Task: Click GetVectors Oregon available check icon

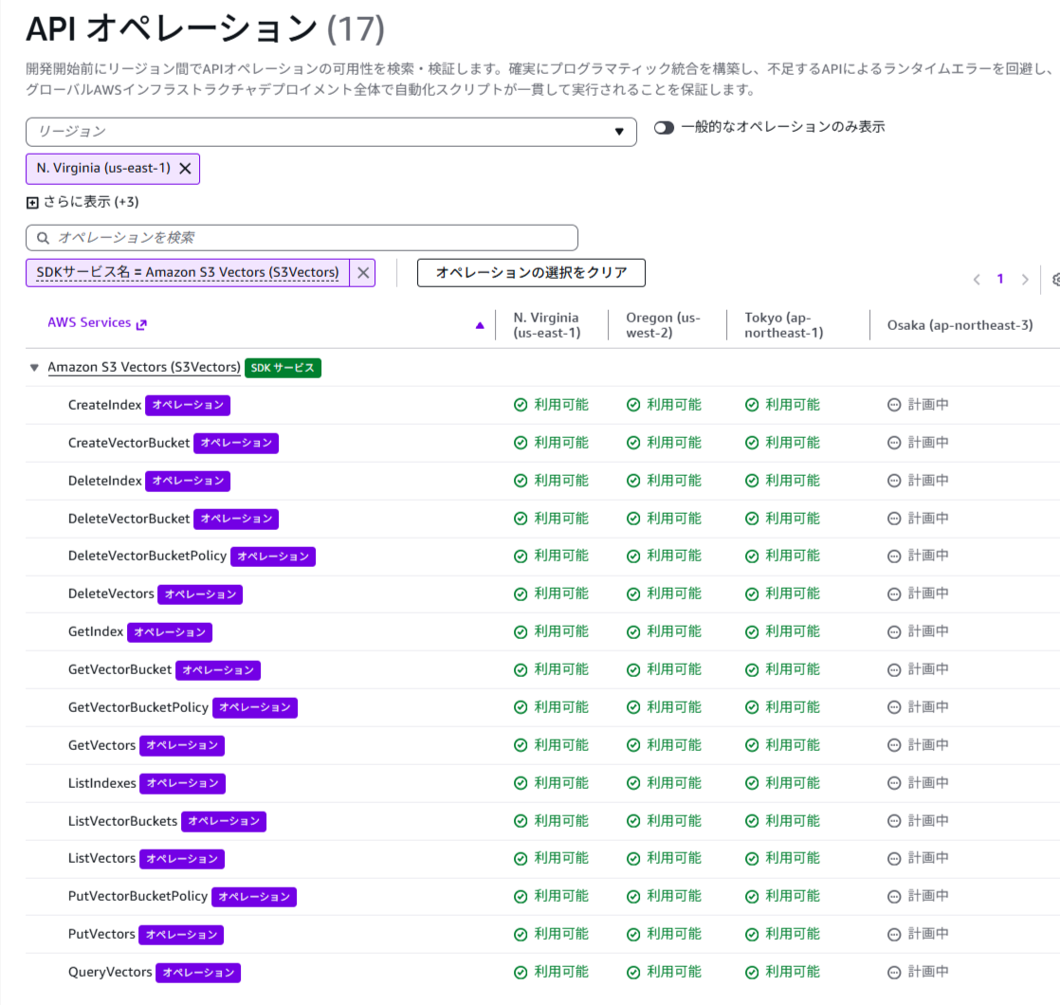Action: point(633,745)
